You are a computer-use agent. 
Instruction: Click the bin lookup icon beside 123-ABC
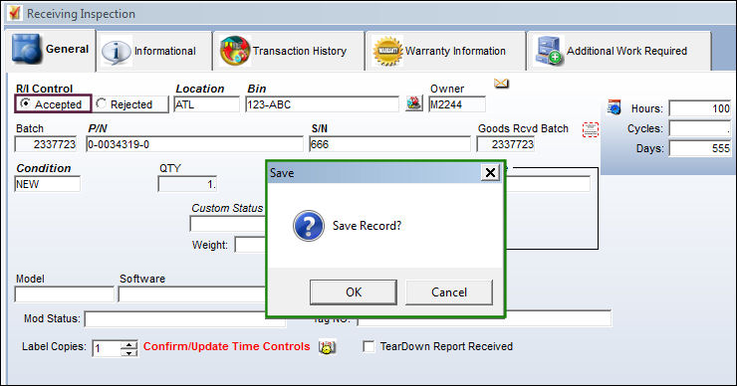(x=414, y=103)
